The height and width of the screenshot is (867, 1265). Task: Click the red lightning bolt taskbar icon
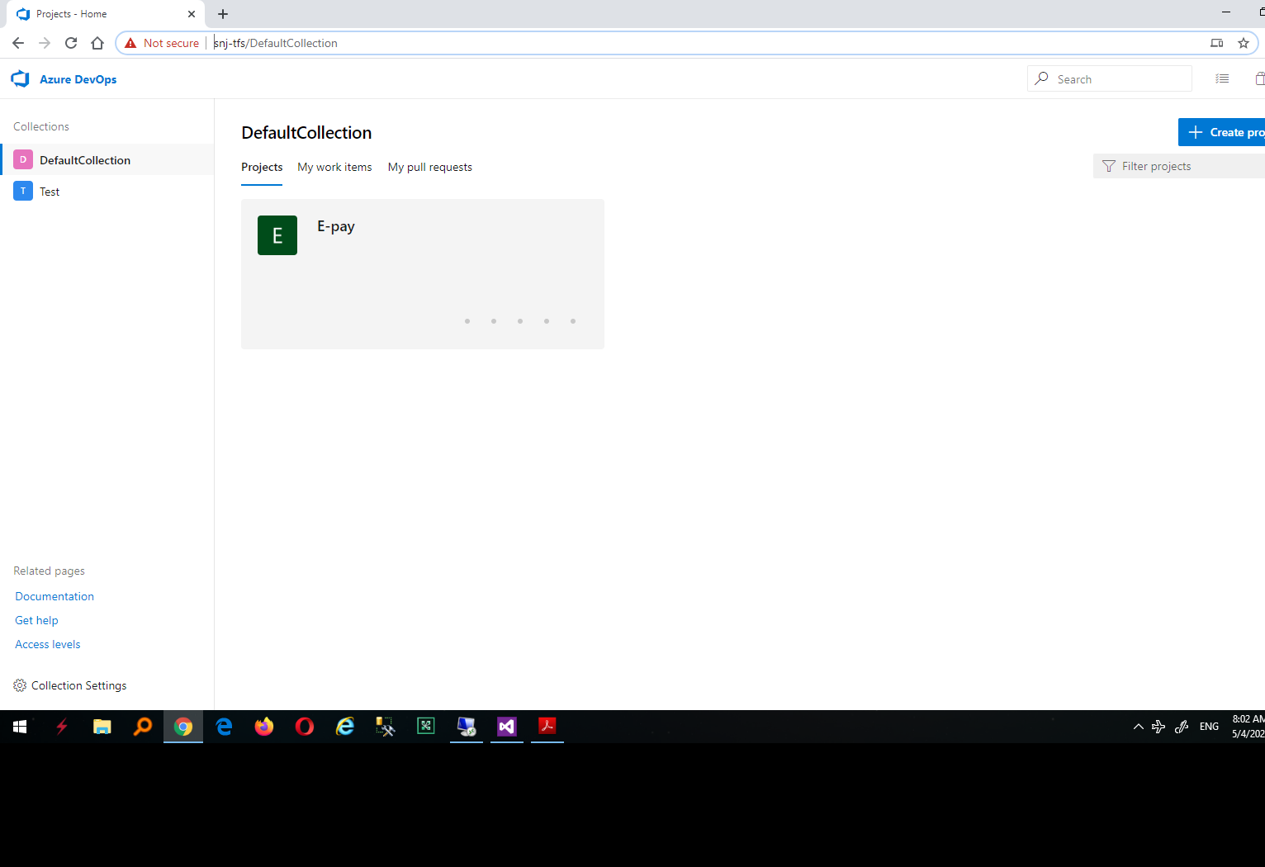point(61,727)
